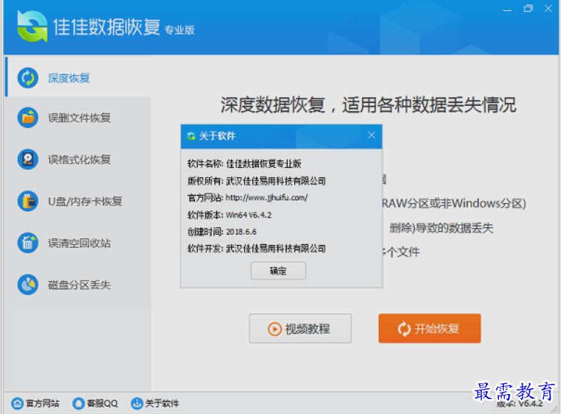Close the 佳佳数据恢复 main window
Image resolution: width=561 pixels, height=414 pixels.
coord(548,9)
